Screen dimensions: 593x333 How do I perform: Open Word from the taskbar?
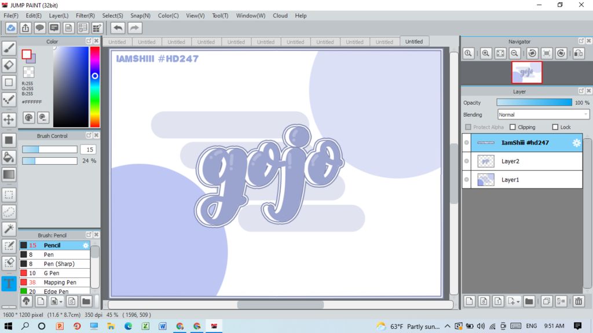[163, 326]
